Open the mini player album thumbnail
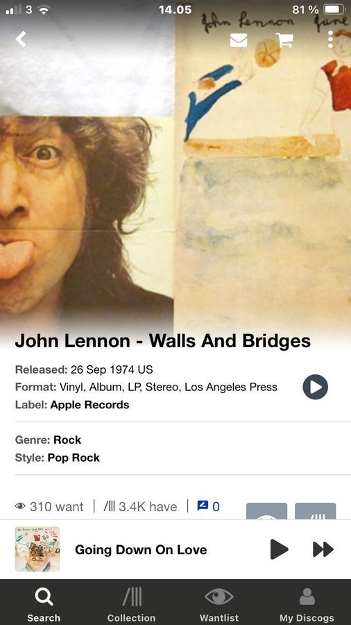 click(37, 549)
